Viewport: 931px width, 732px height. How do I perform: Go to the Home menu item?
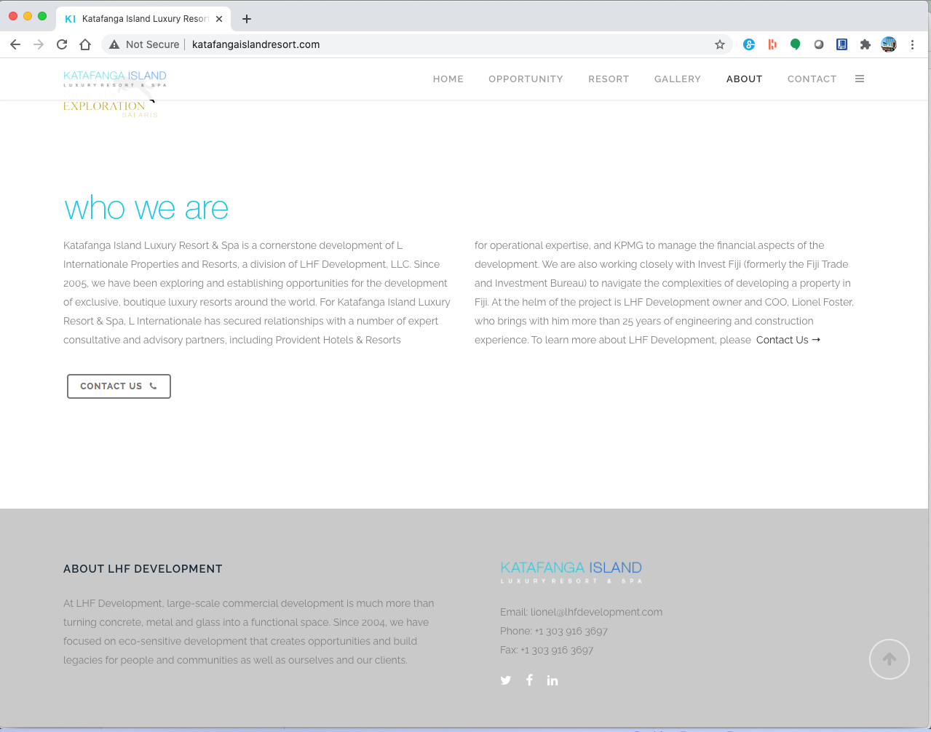point(448,79)
